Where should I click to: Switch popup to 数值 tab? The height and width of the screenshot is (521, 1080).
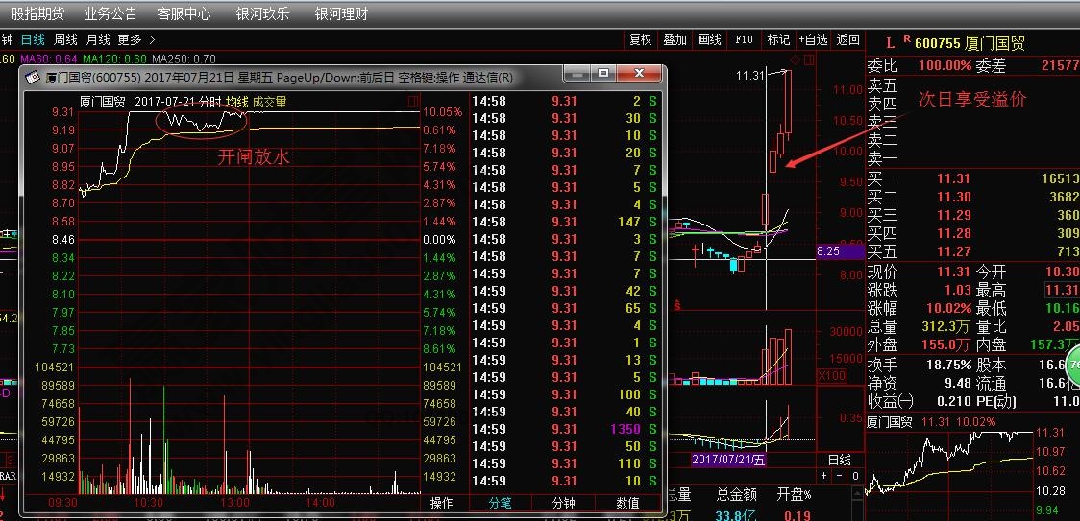coord(627,503)
